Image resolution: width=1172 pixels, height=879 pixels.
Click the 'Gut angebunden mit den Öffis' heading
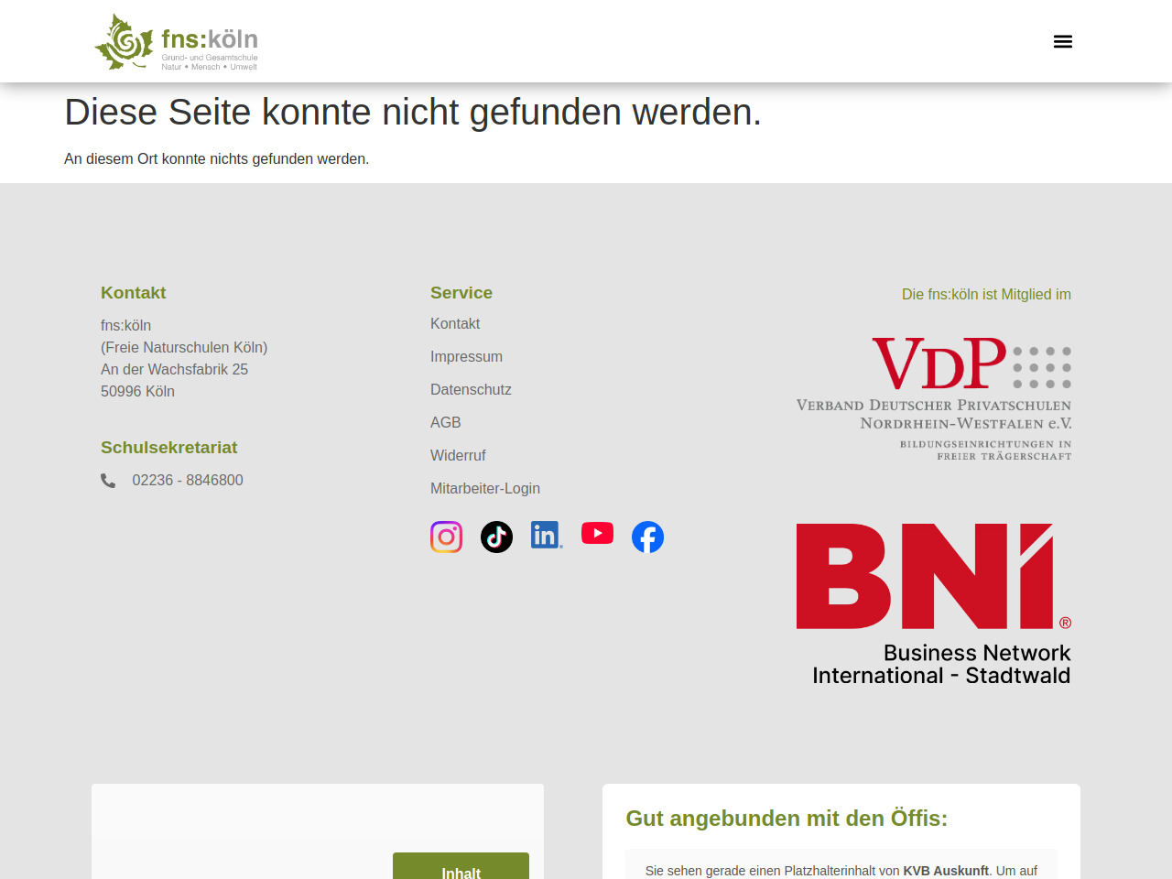pos(787,818)
